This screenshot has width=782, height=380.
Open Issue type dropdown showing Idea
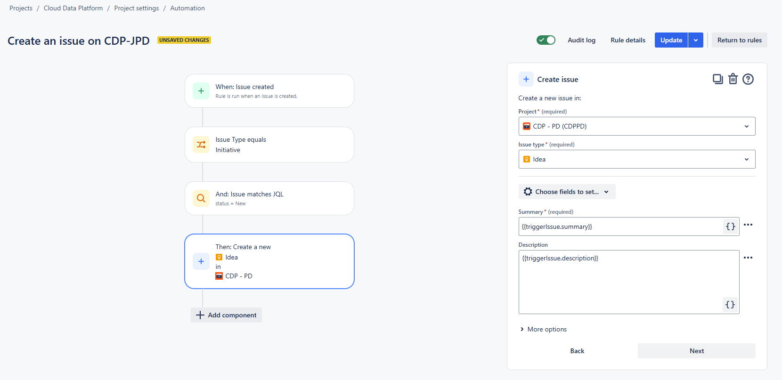pyautogui.click(x=637, y=159)
